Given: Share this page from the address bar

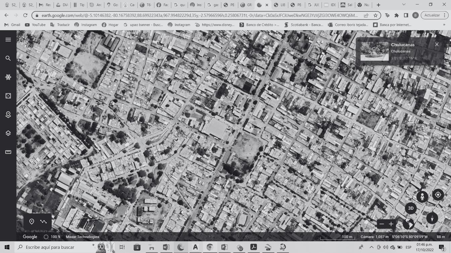Looking at the screenshot, I should point(366,15).
